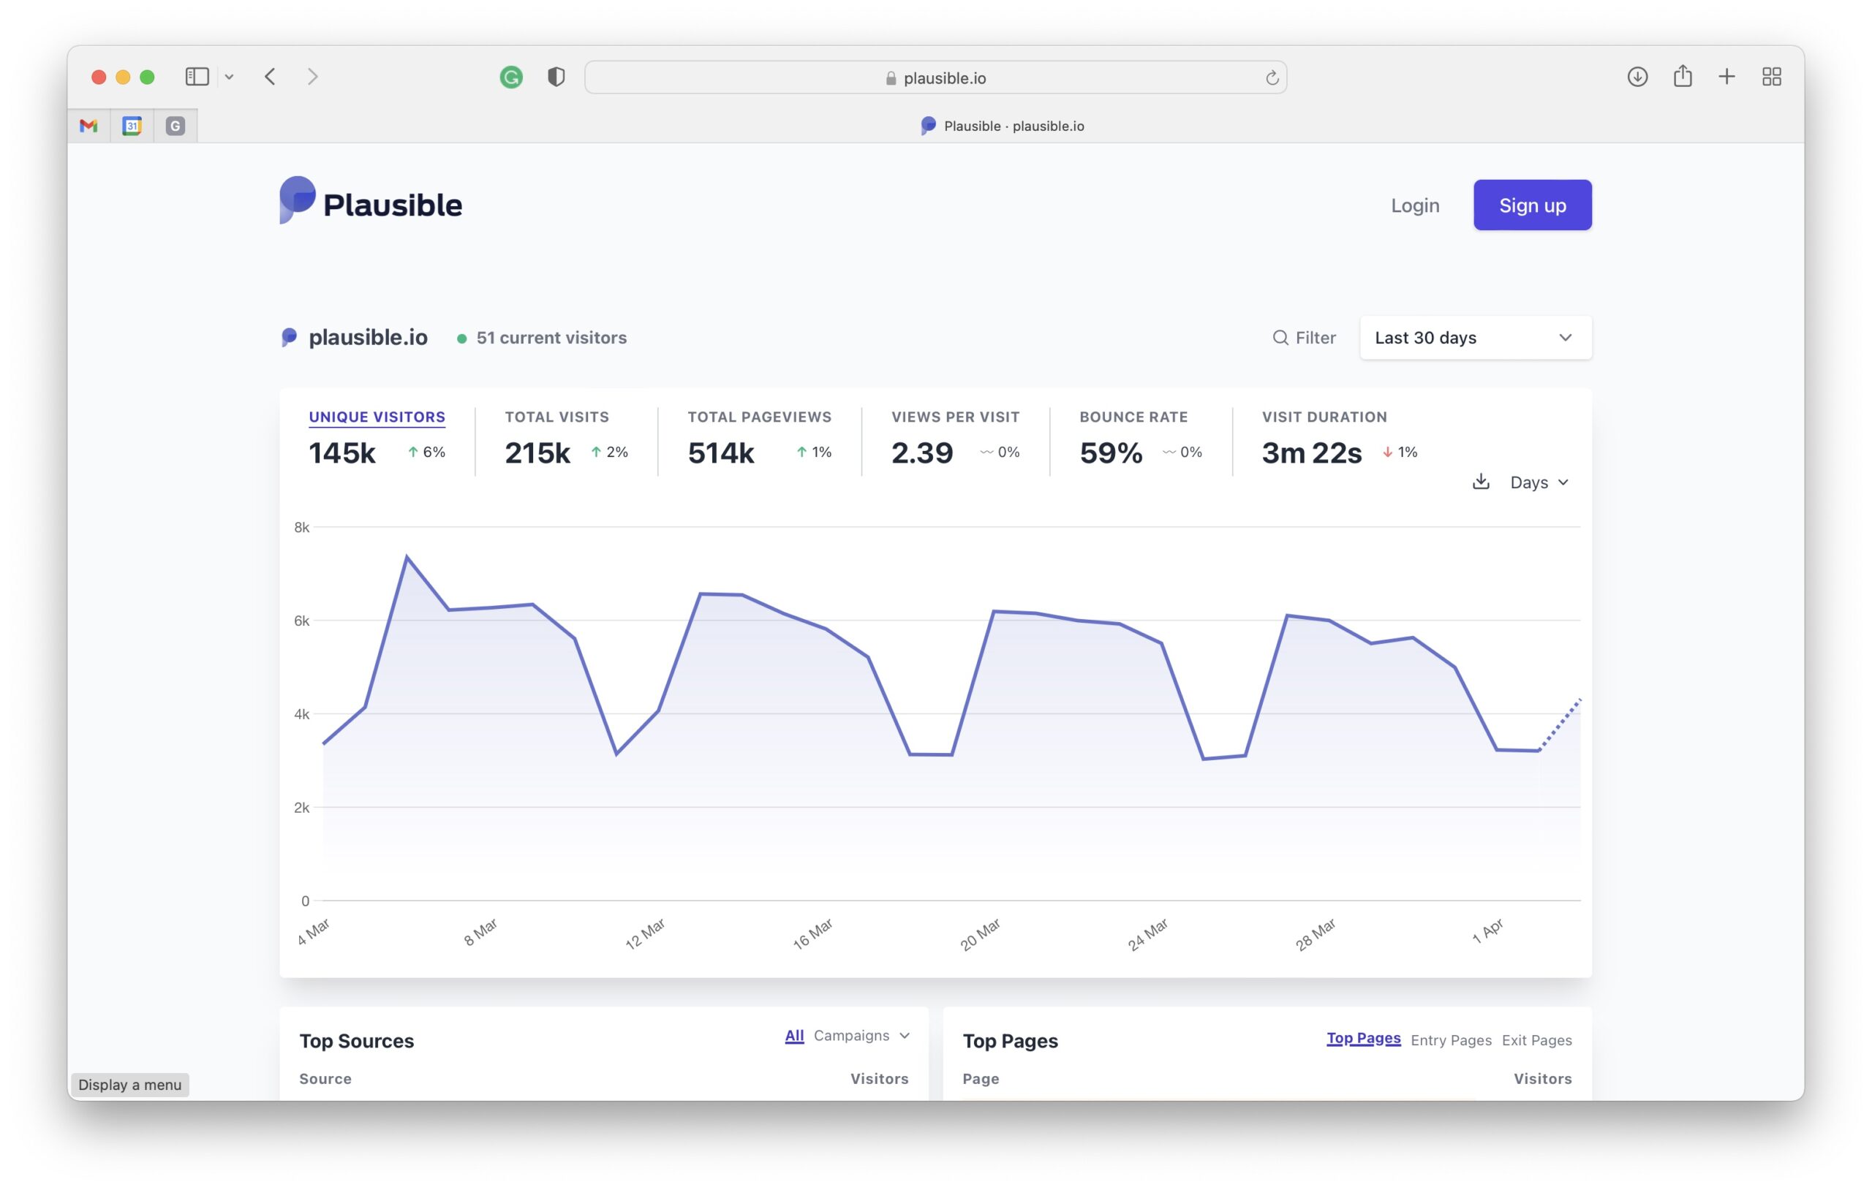The width and height of the screenshot is (1872, 1190).
Task: Show the tab overview grid icon
Action: click(1772, 76)
